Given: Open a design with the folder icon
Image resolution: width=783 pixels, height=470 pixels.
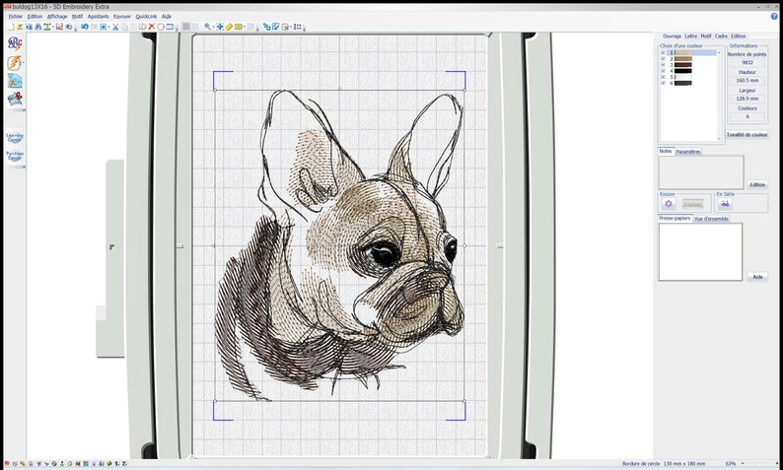Looking at the screenshot, I should coord(20,27).
